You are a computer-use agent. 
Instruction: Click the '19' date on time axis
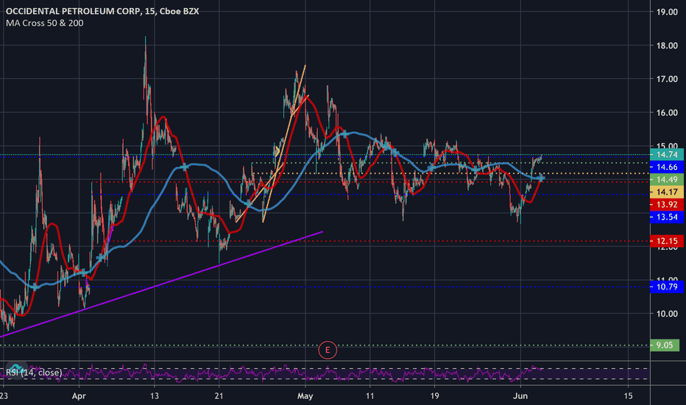434,396
